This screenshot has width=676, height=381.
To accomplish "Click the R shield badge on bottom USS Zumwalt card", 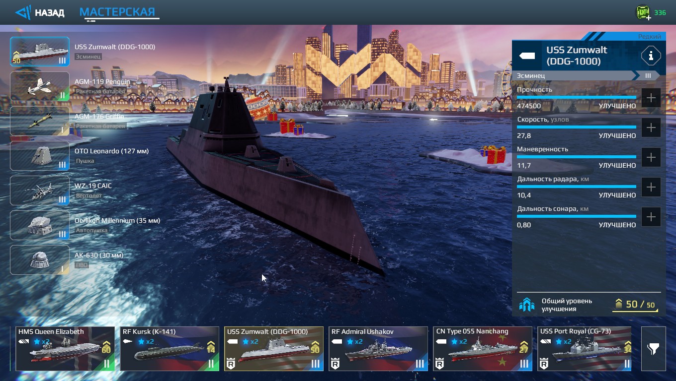I will (231, 364).
